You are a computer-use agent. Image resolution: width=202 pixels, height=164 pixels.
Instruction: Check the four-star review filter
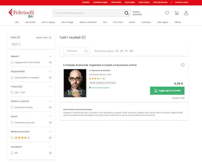[x=12, y=138]
